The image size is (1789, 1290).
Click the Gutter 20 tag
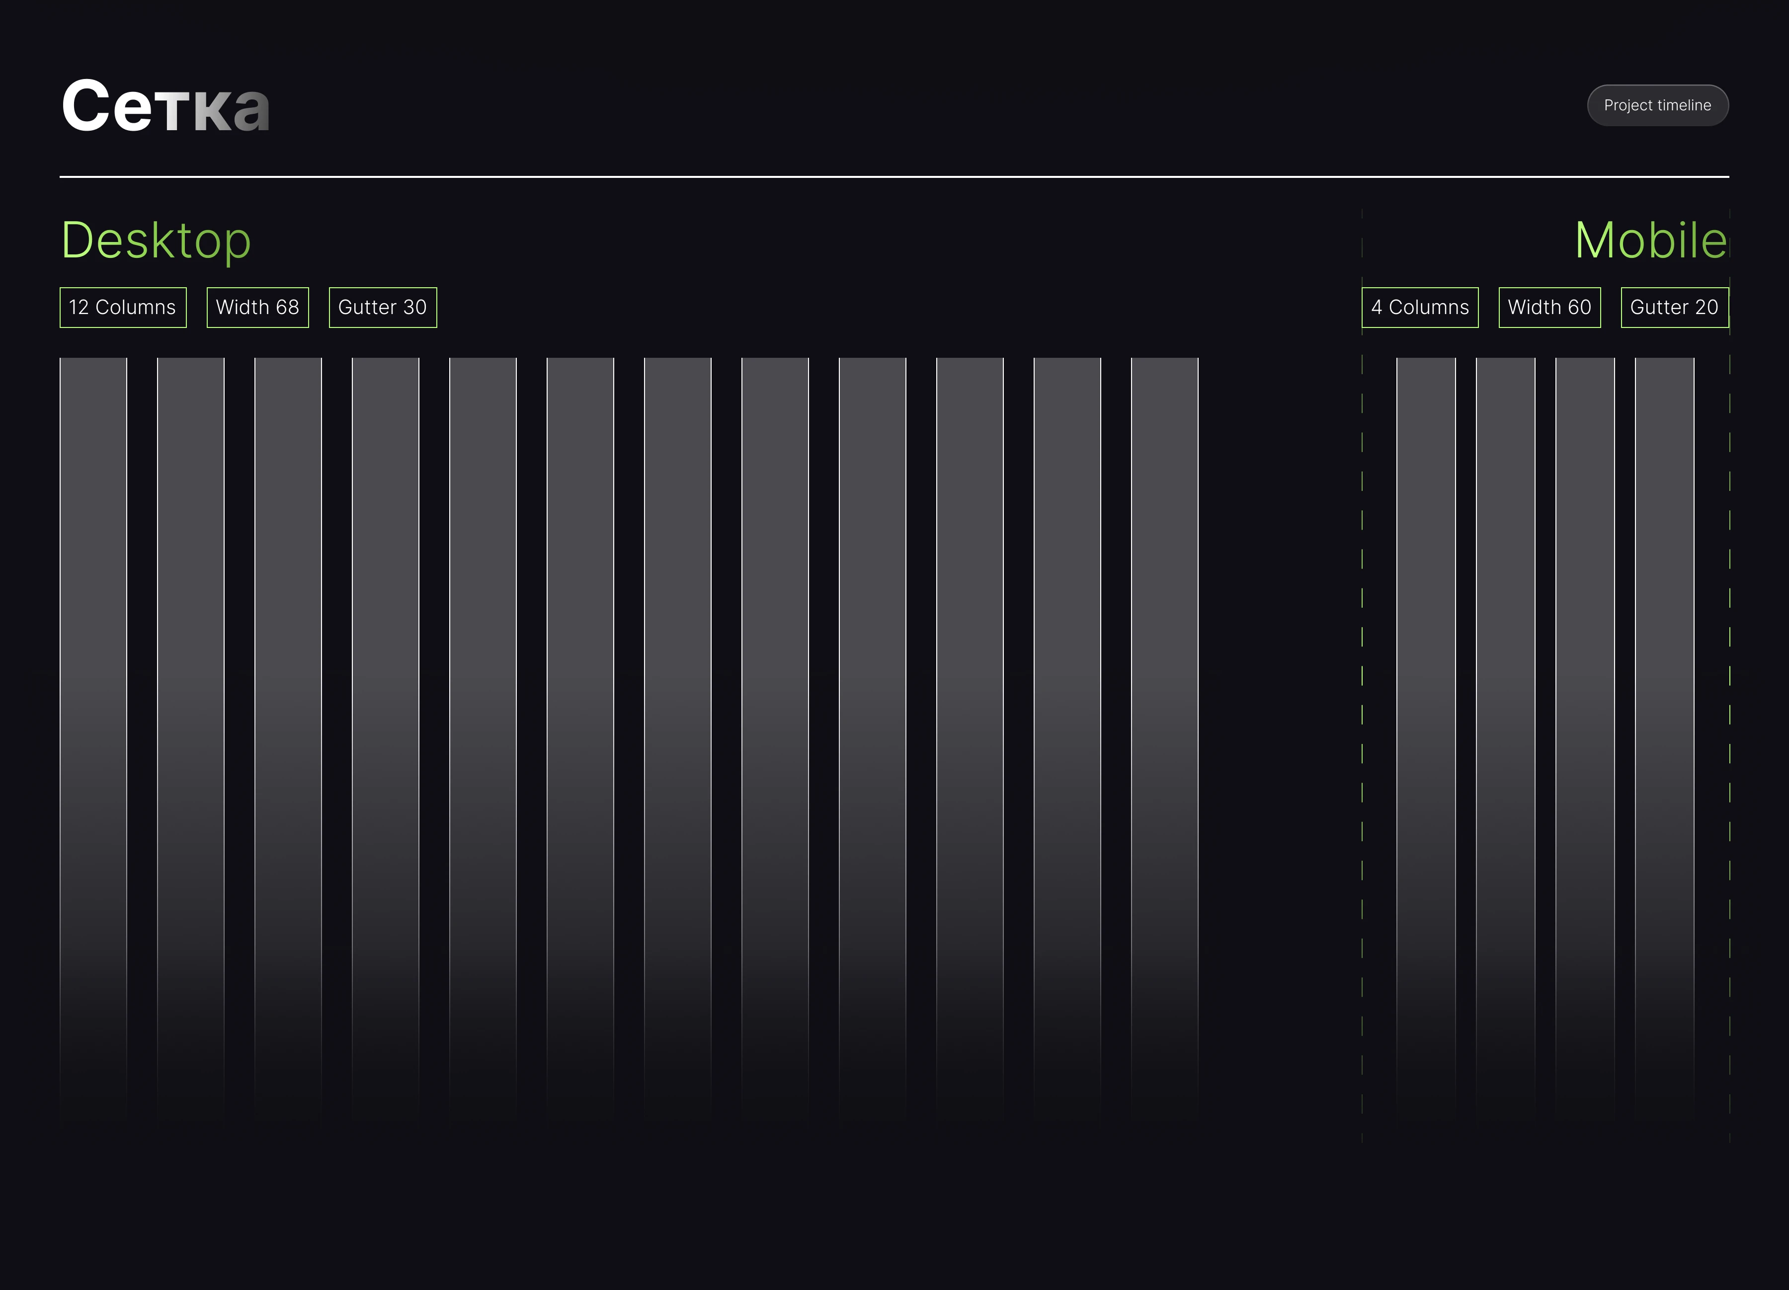(1674, 307)
